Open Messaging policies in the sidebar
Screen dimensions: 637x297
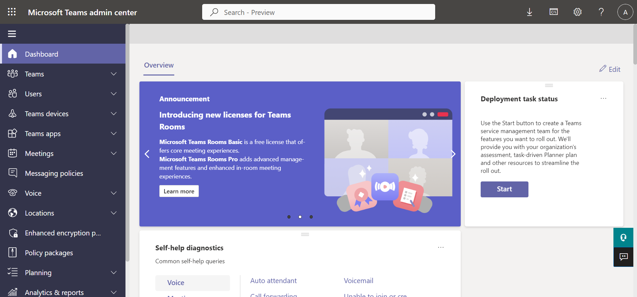pos(63,173)
